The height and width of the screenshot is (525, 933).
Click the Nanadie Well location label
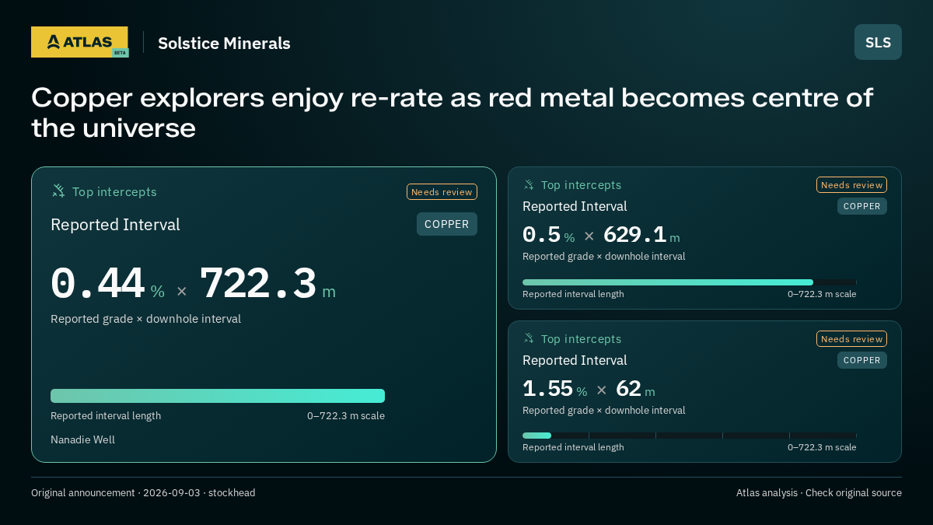point(82,439)
